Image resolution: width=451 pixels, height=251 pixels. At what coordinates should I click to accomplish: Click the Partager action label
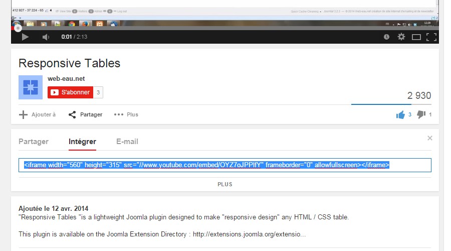tap(91, 114)
